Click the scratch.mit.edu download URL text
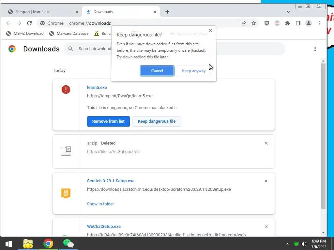Image resolution: width=334 pixels, height=250 pixels. (159, 189)
